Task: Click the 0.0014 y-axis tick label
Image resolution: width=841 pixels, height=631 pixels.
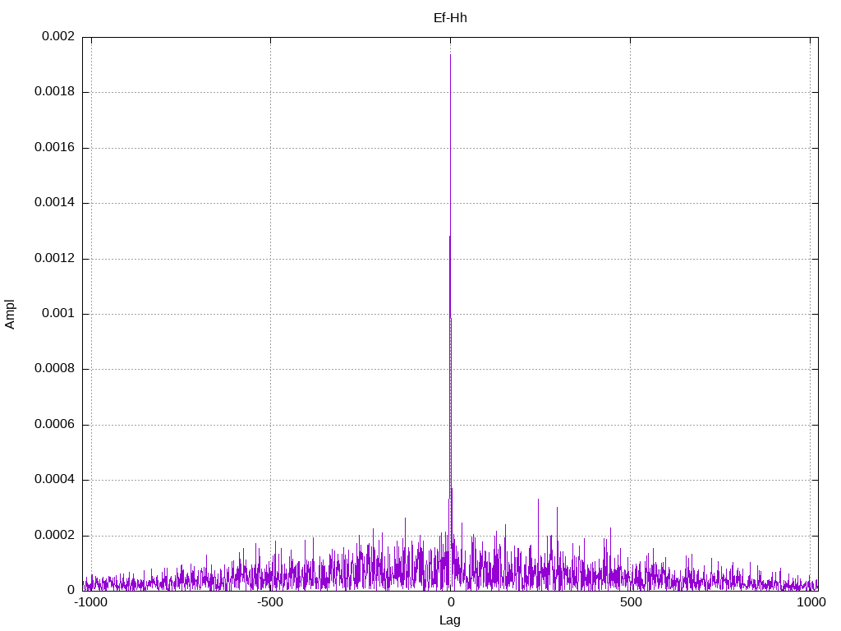Action: [x=54, y=203]
